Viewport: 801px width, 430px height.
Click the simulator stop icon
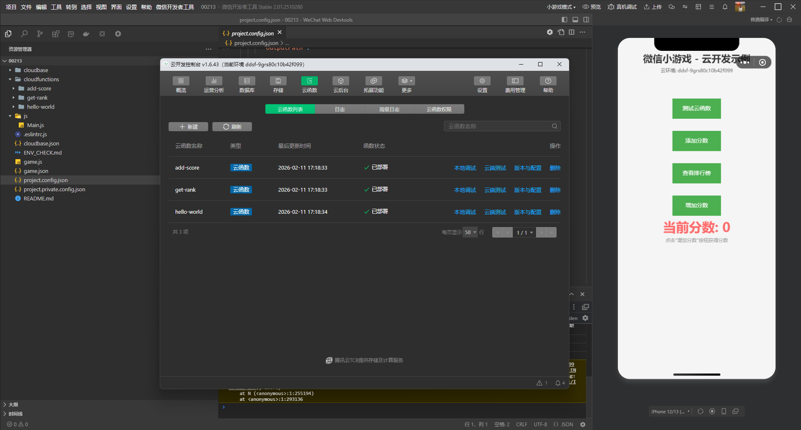pos(712,411)
